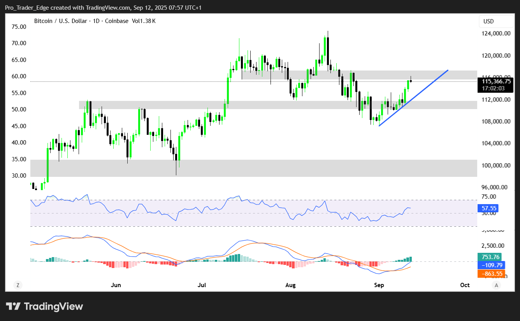
Task: Click the Sep label on time axis
Action: point(379,285)
